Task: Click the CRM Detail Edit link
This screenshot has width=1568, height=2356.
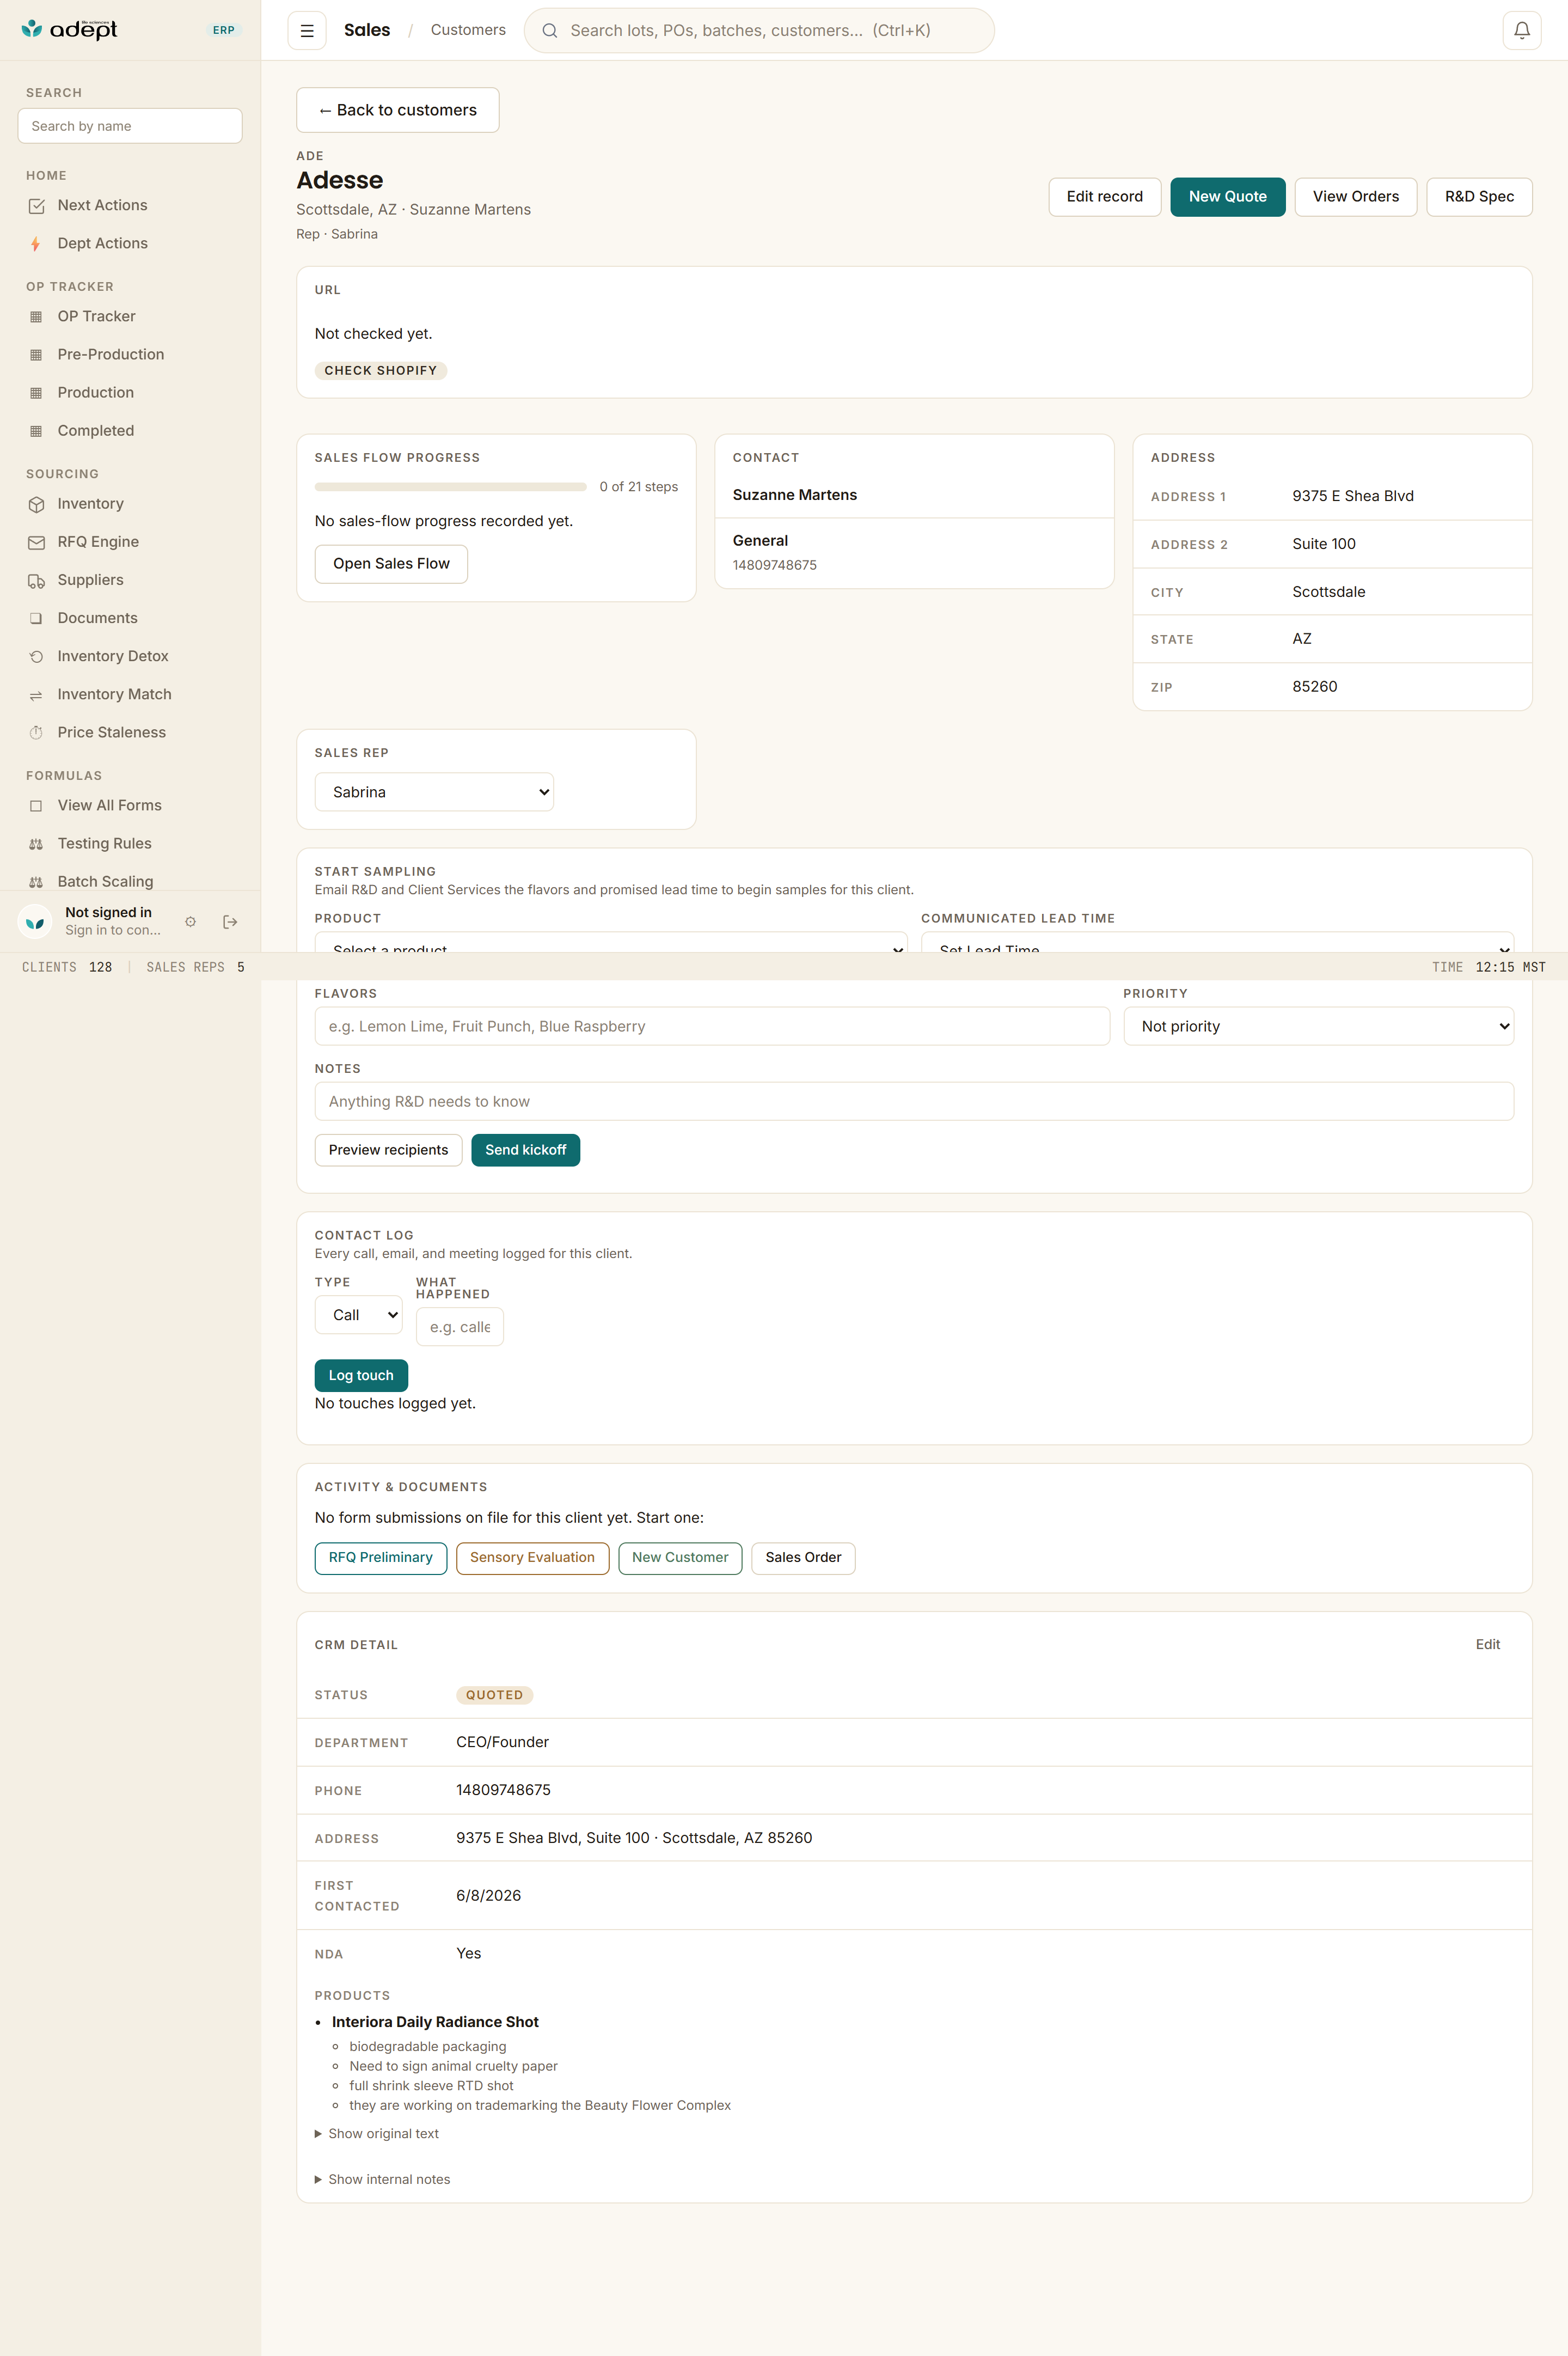Action: pyautogui.click(x=1487, y=1645)
